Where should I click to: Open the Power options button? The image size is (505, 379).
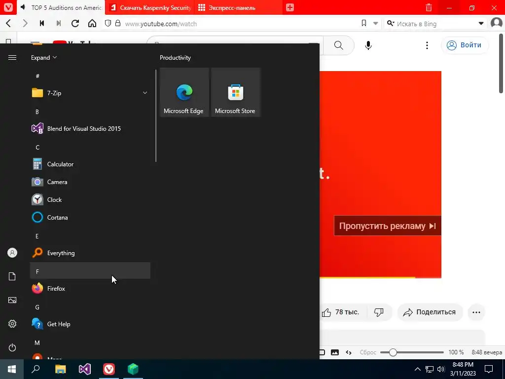[x=12, y=347]
